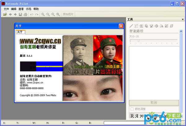The width and height of the screenshot is (186, 126).
Task: Minimize the Retouch Pilot window
Action: 172,4
